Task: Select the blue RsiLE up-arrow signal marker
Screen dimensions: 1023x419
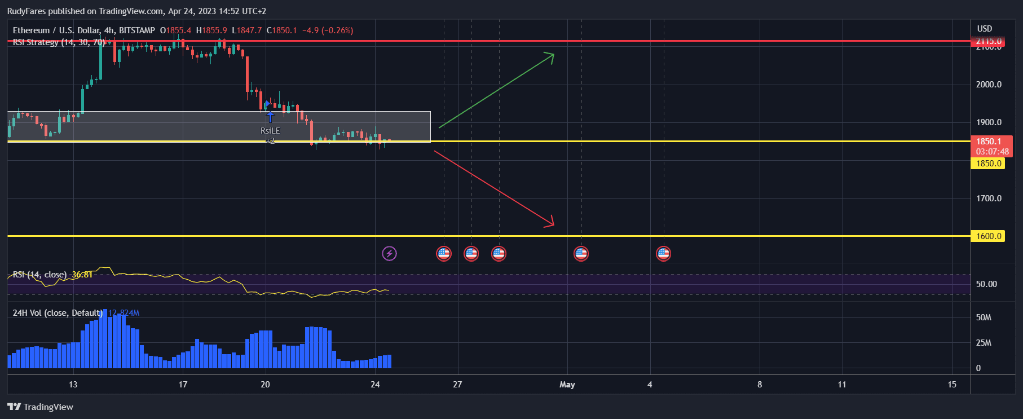Action: point(270,117)
